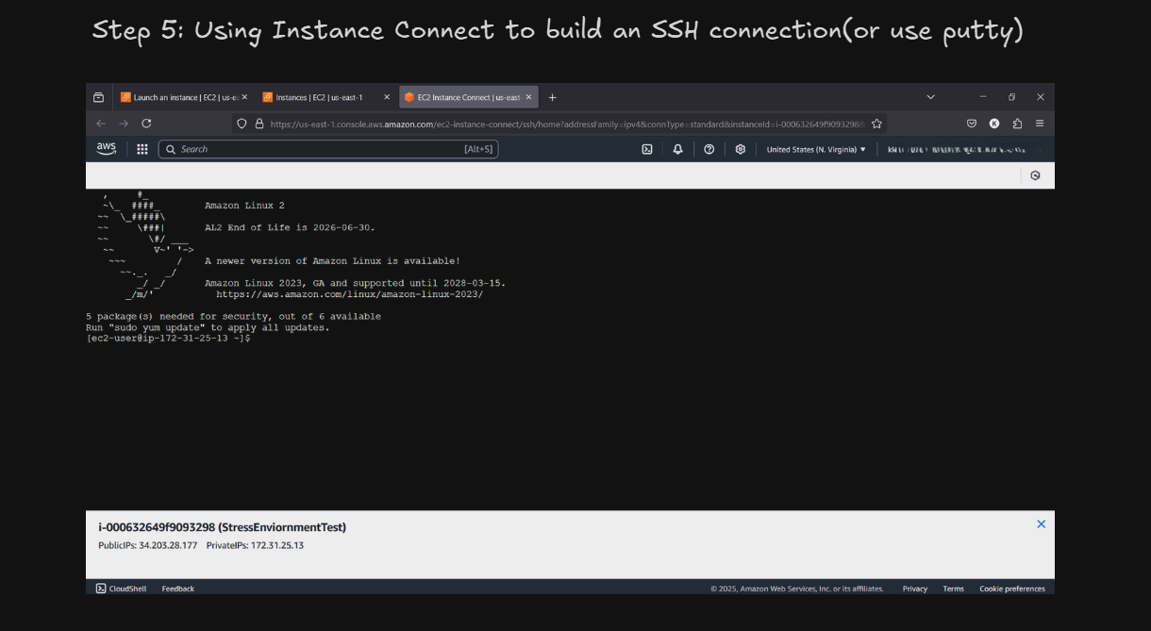Open the Privacy link
The image size is (1151, 631).
coord(915,589)
